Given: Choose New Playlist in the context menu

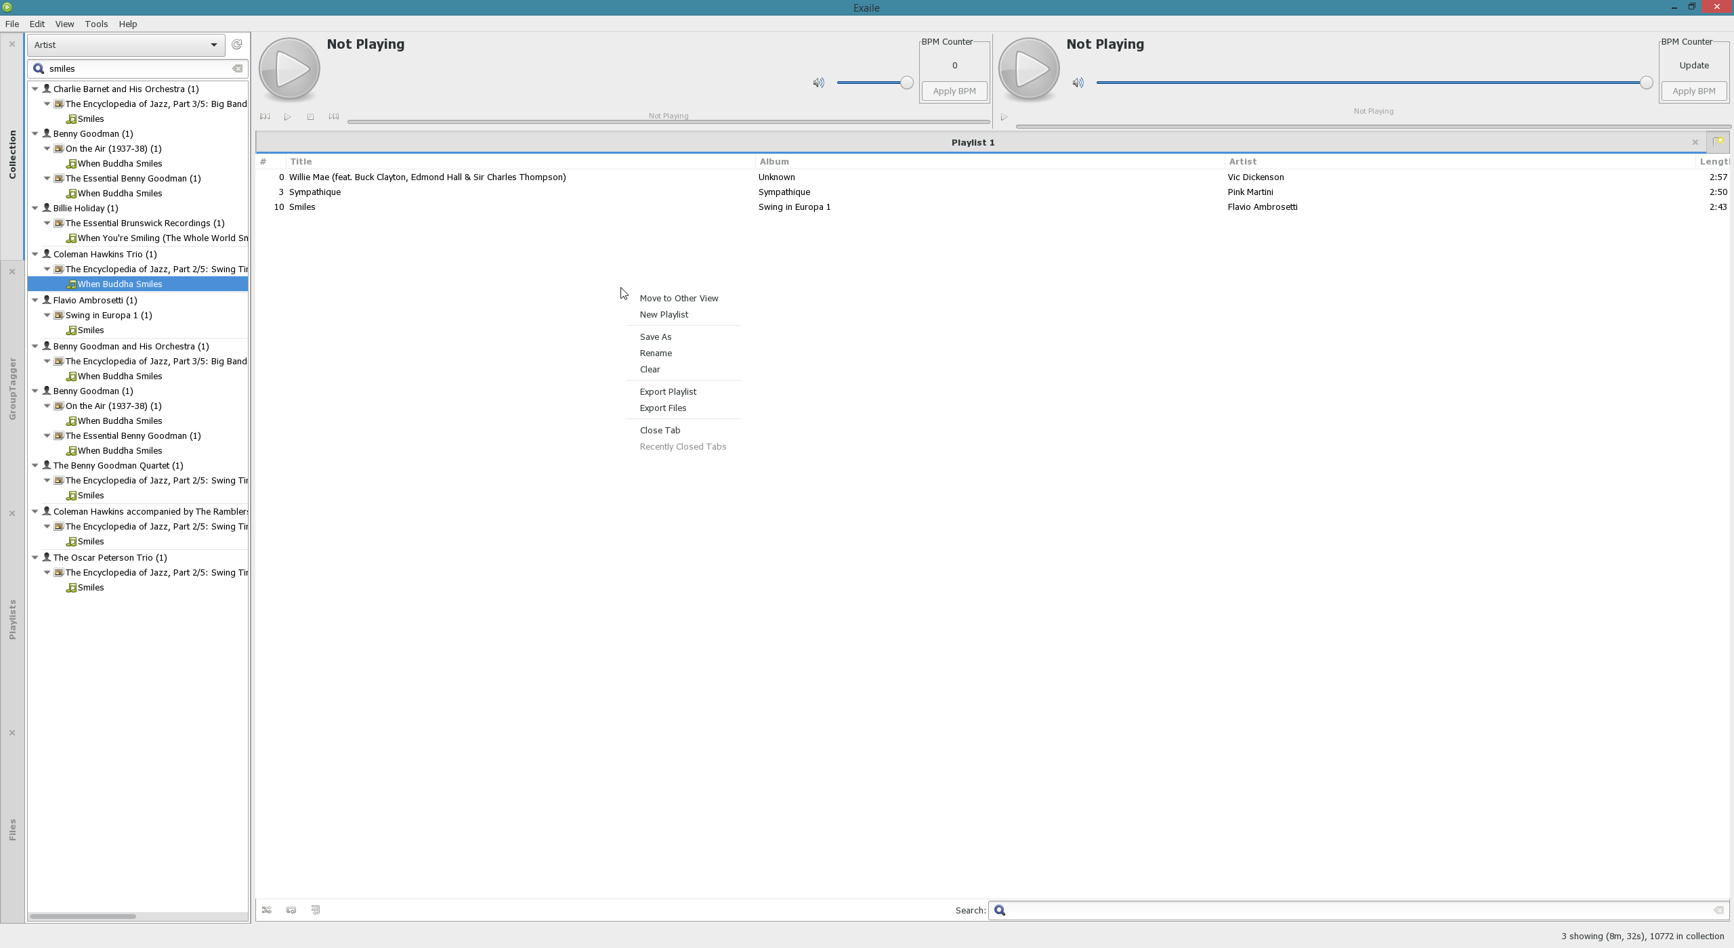Looking at the screenshot, I should 683,314.
